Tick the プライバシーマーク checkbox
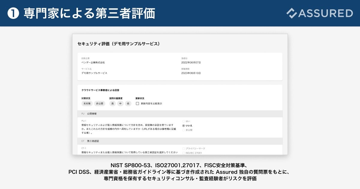The height and width of the screenshot is (189, 360). [184, 148]
